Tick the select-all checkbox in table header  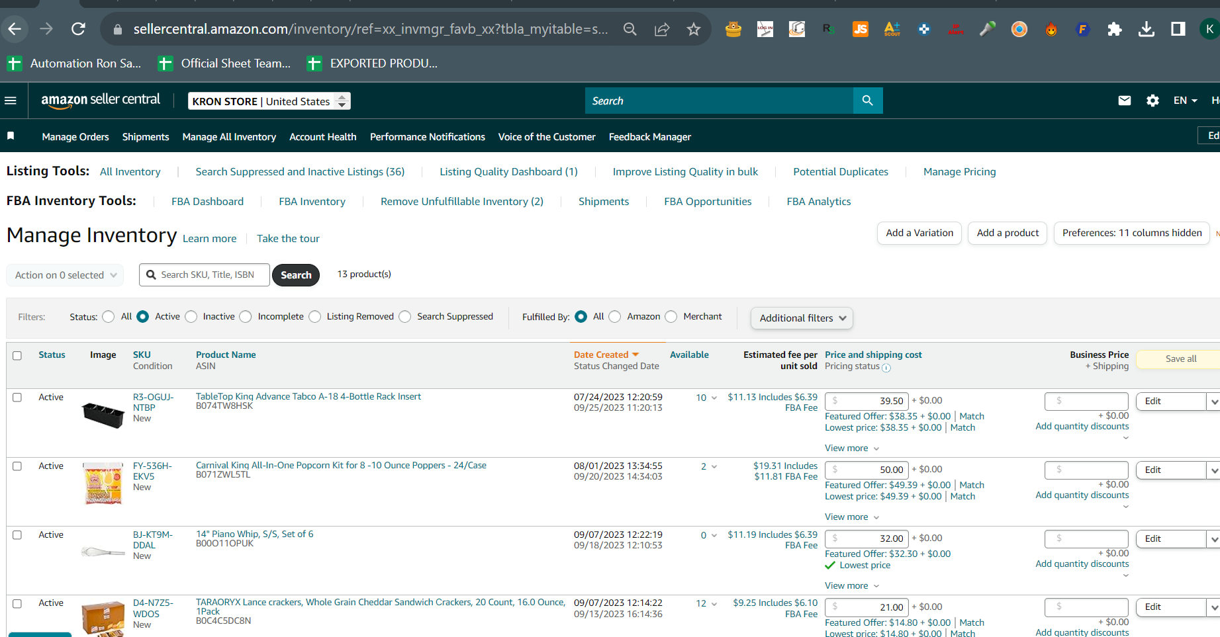17,356
